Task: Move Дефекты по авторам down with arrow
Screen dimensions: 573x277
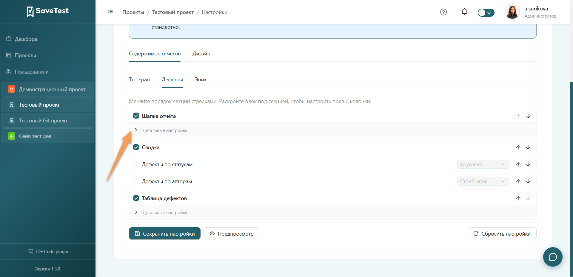Action: [x=528, y=181]
